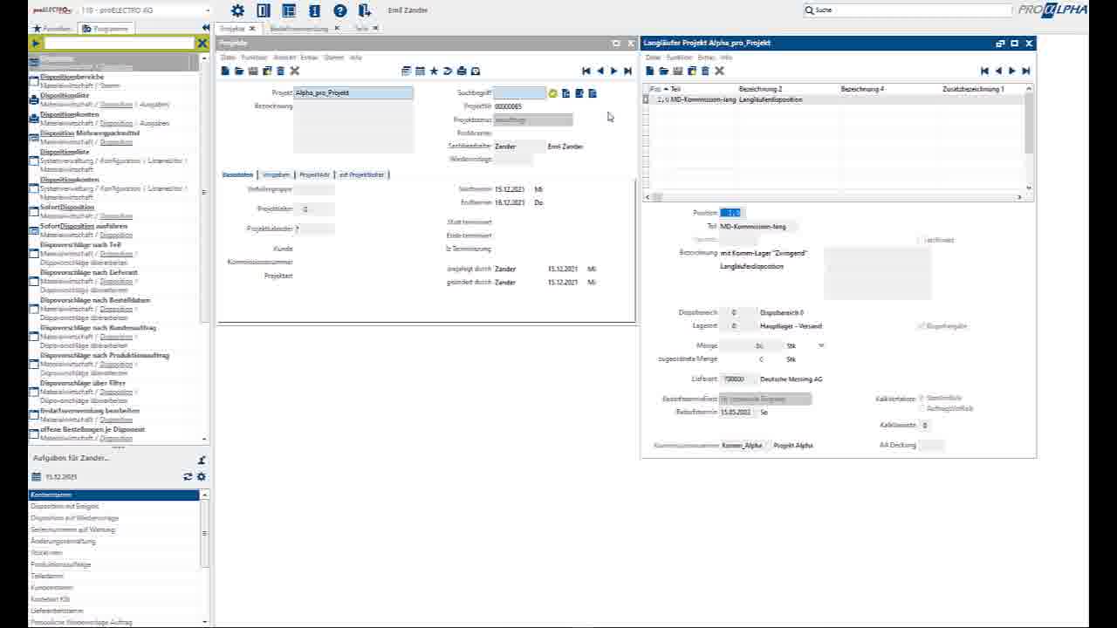Select the Auftragskalk radio option
This screenshot has width=1117, height=628.
[x=922, y=408]
